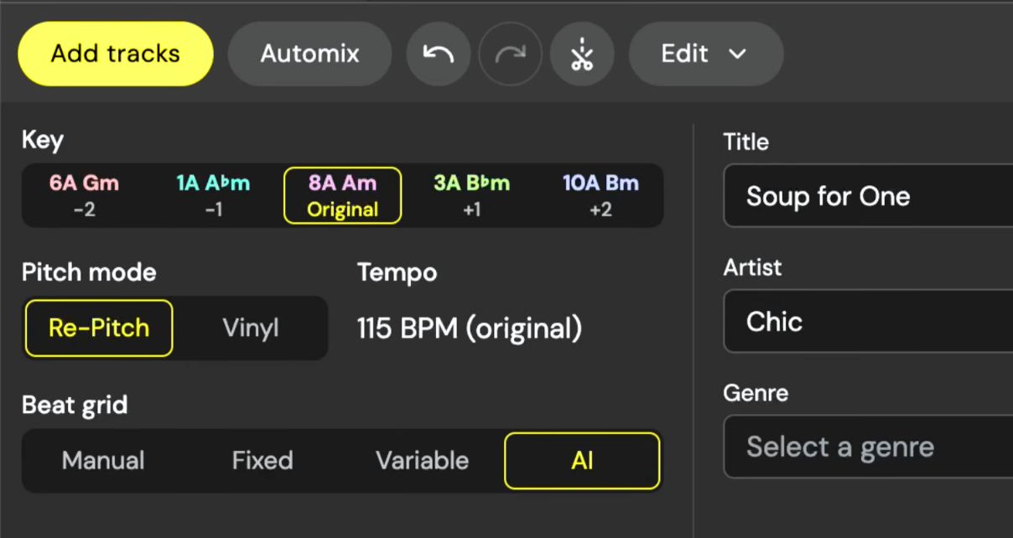Click the "115 BPM (original)" tempo text

[470, 328]
